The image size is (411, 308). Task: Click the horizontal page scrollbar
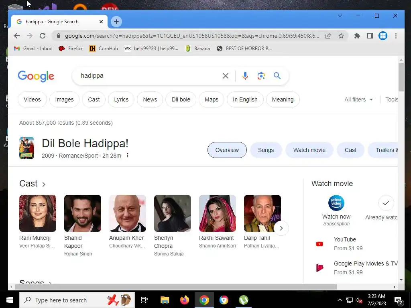176,287
